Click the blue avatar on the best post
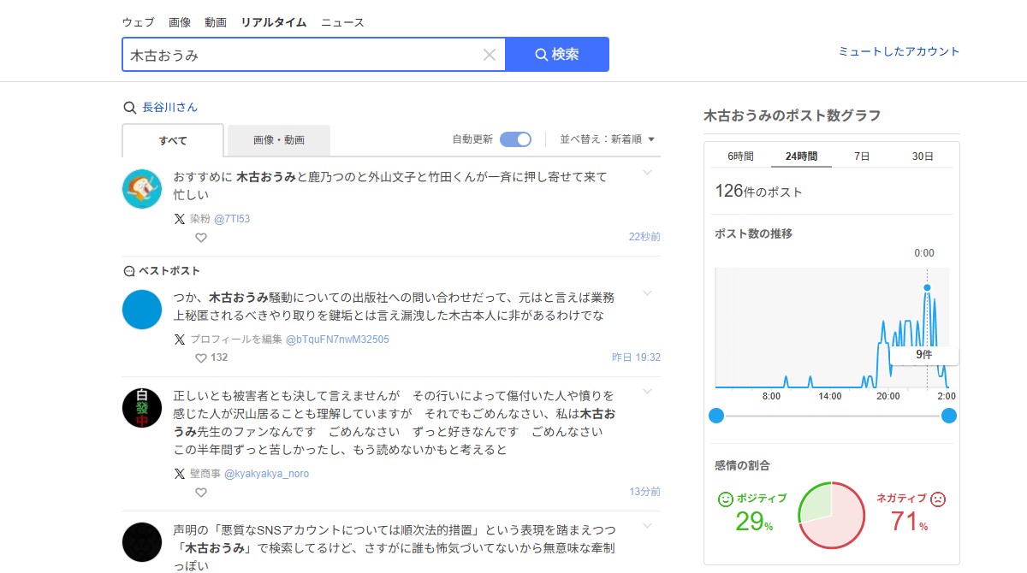1027x573 pixels. 142,310
